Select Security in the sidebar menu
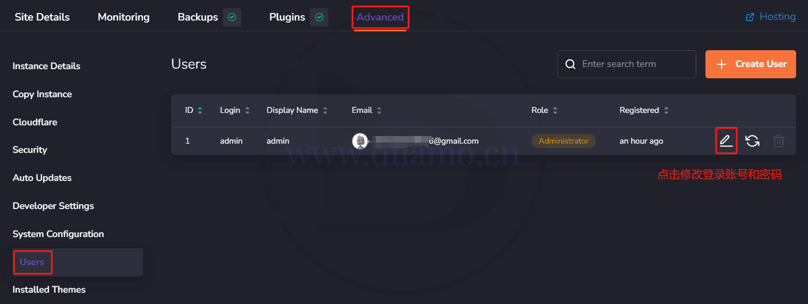Screen dimensions: 808x304 point(30,150)
